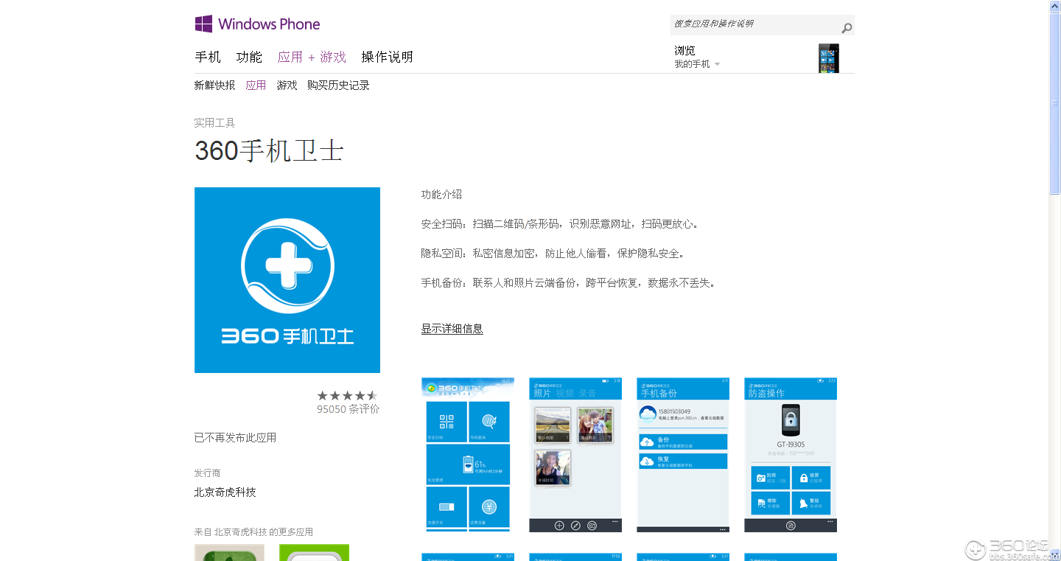Screen dimensions: 1061x561
Task: Expand the 我的手机 dropdown
Action: 697,64
